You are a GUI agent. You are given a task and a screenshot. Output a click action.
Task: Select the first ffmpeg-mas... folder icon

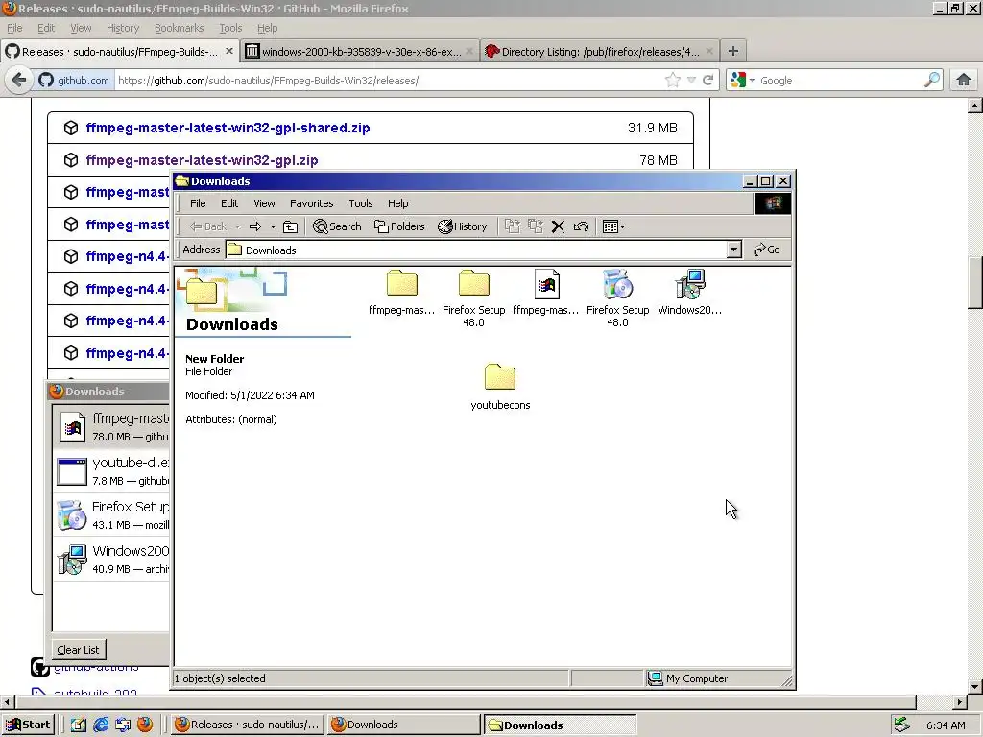[x=402, y=283]
